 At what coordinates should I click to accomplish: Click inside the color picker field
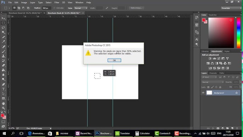221,33
